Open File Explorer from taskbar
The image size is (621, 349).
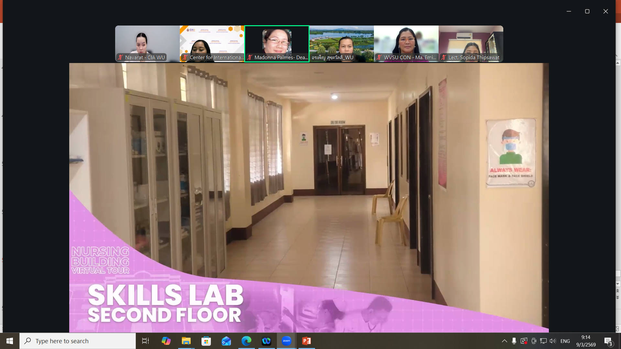point(186,341)
